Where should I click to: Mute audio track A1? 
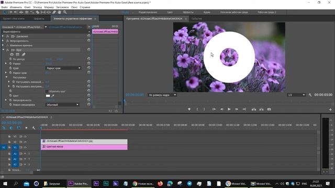[x=25, y=154]
